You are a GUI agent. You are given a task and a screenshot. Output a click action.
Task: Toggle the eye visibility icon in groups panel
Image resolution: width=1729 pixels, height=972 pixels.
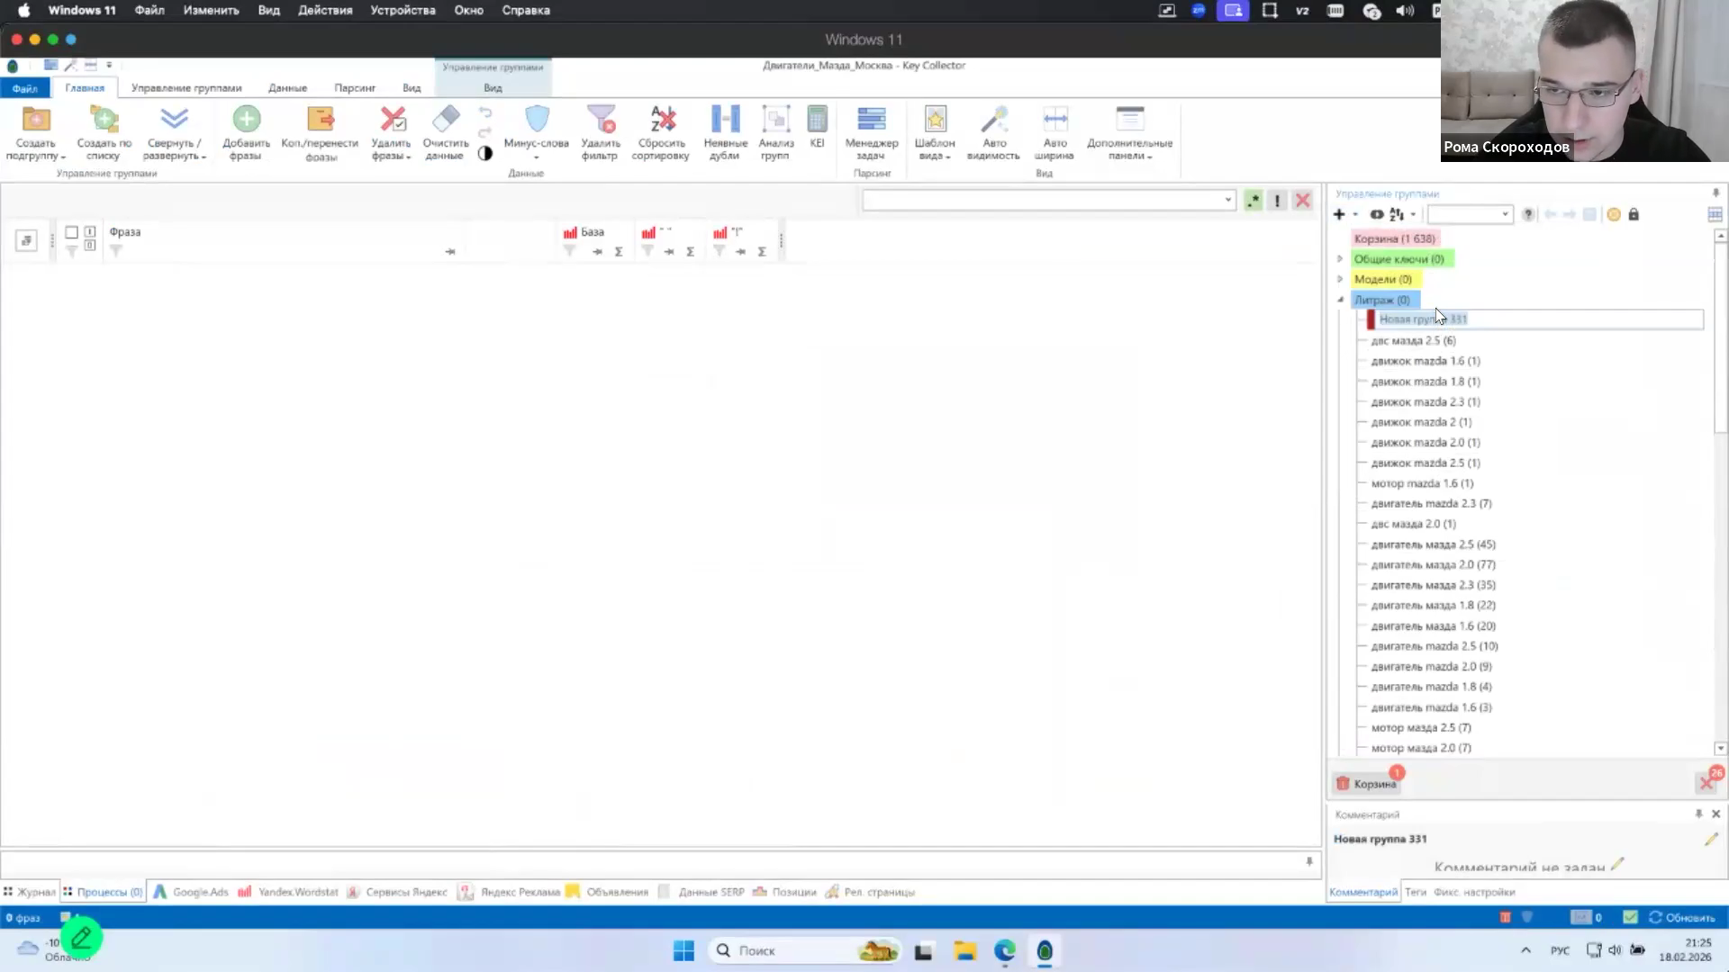(x=1377, y=214)
